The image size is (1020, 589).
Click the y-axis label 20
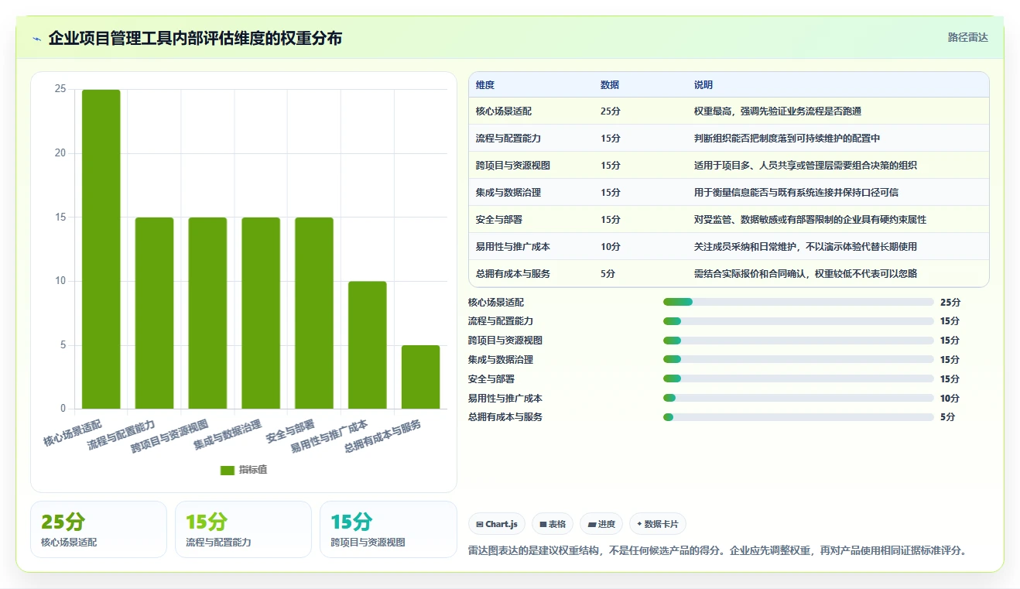(x=60, y=153)
